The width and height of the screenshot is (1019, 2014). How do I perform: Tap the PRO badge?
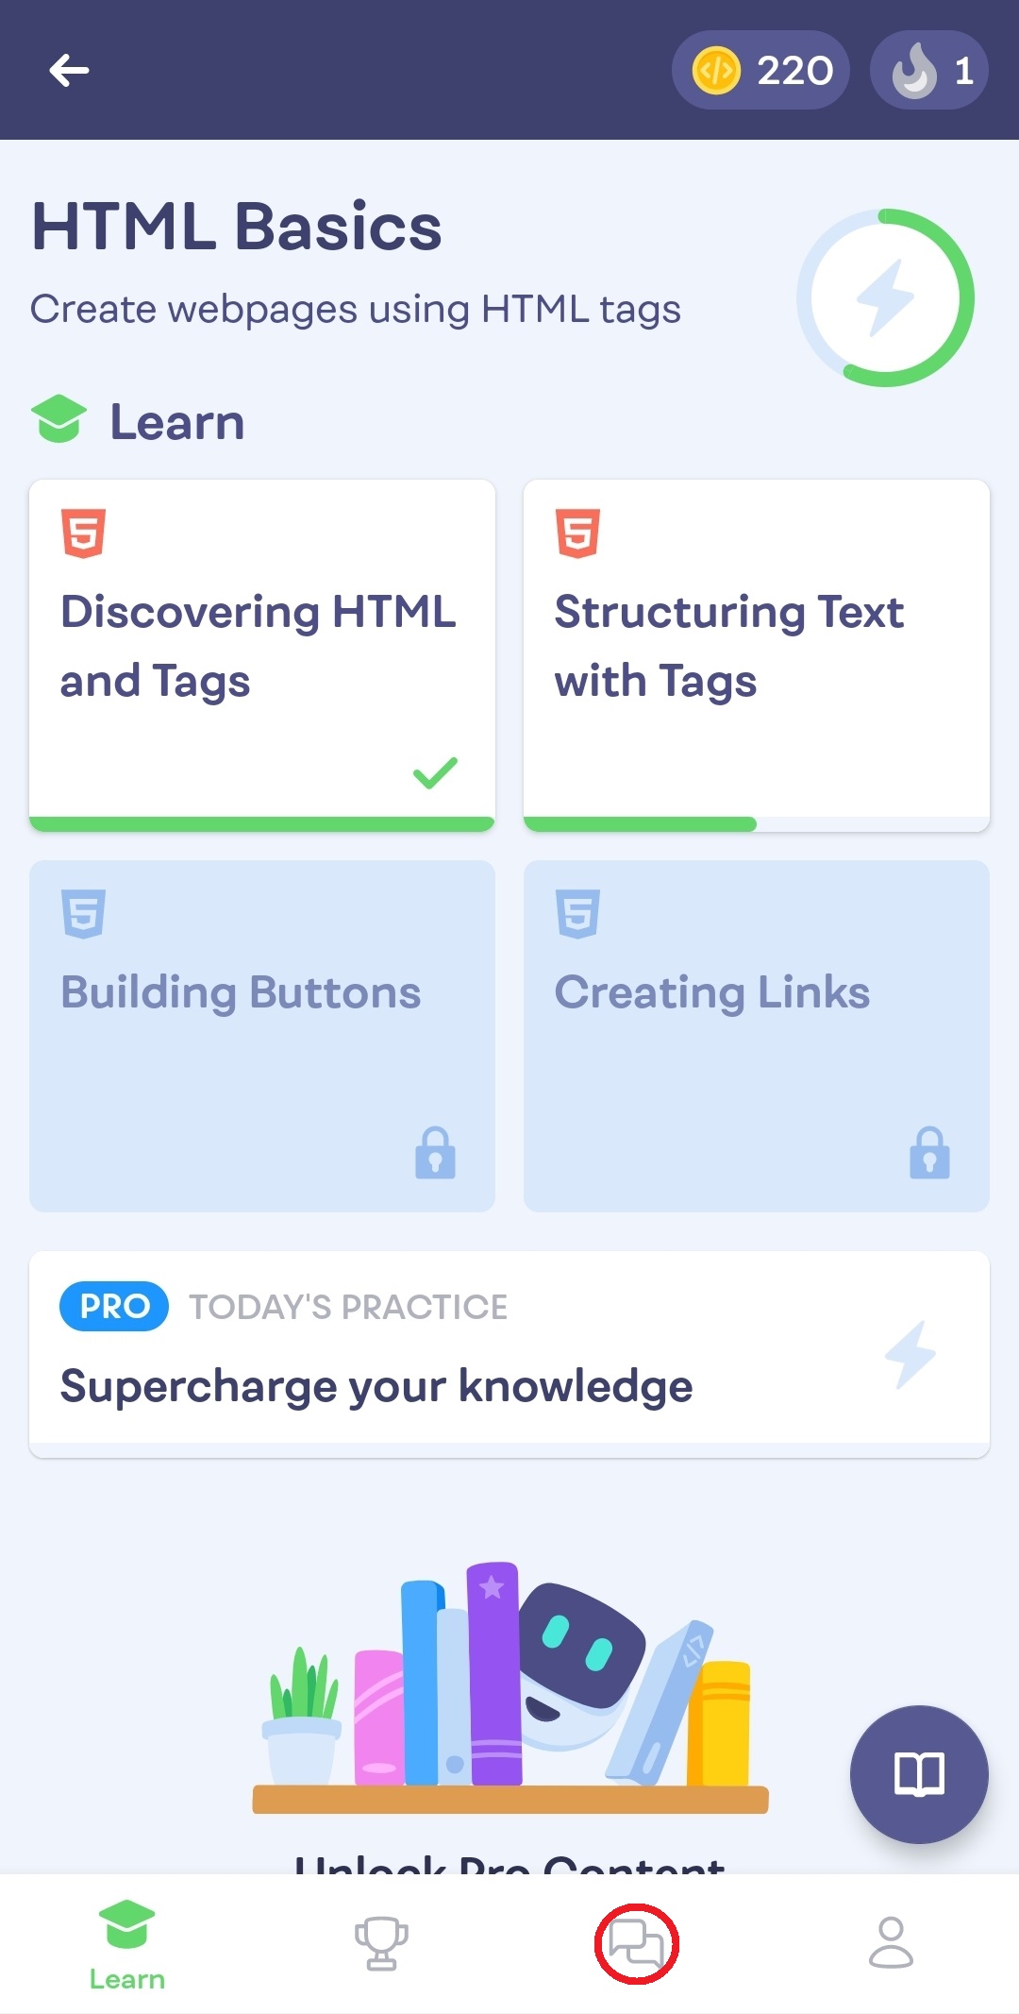click(114, 1307)
